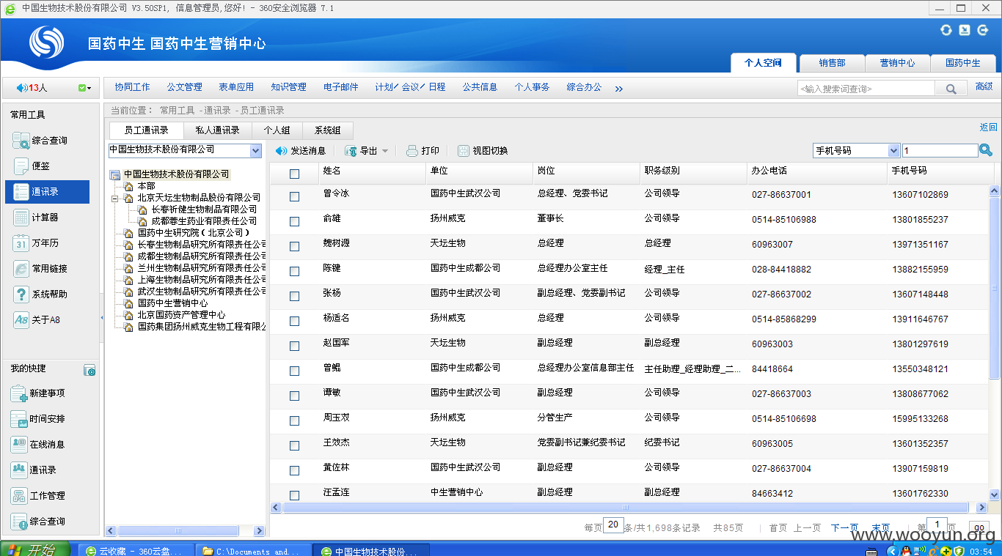1002x556 pixels.
Task: Open the 协同工作 menu
Action: pos(132,87)
